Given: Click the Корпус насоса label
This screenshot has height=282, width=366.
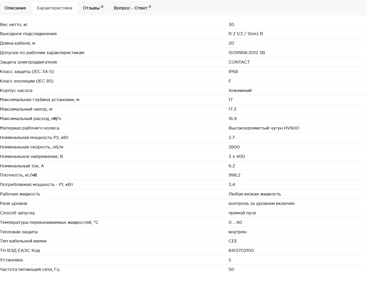Looking at the screenshot, I should 16,91.
